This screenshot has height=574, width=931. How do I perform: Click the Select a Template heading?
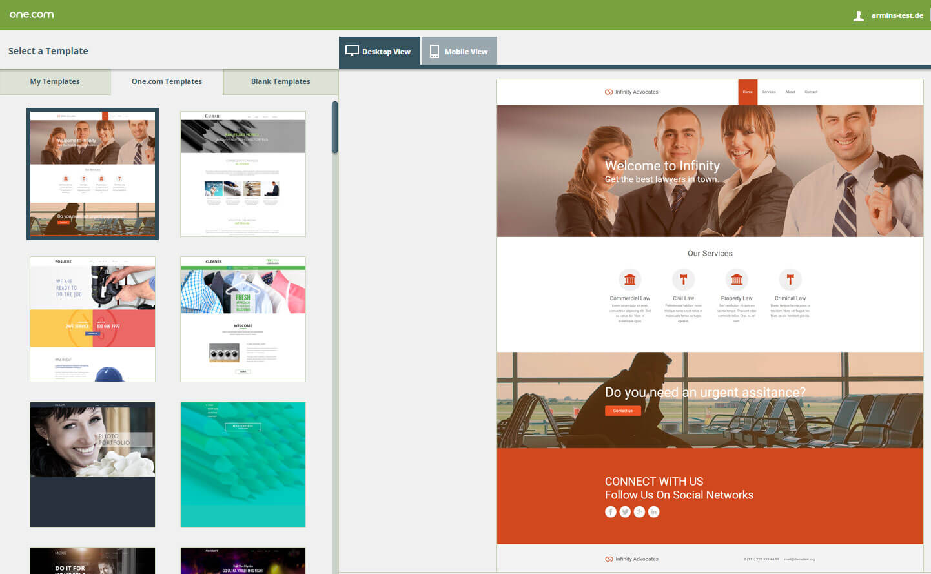pos(48,51)
